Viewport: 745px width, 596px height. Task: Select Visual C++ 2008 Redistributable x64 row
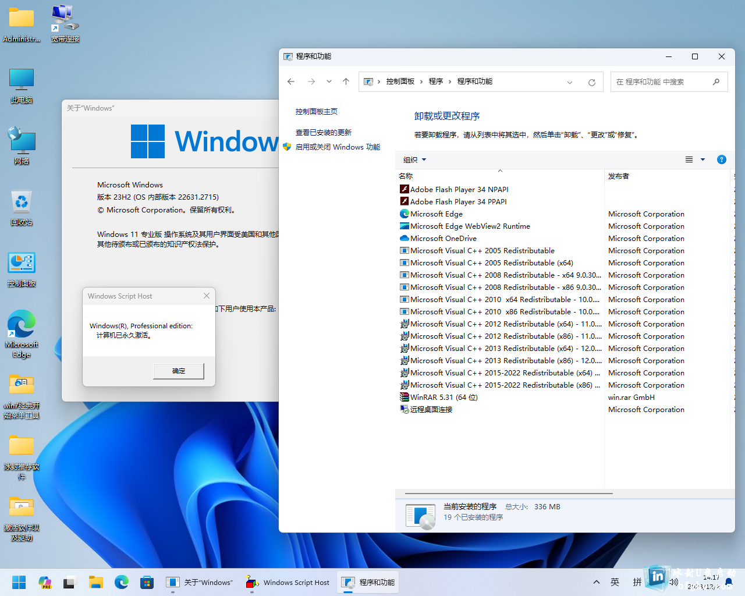[x=564, y=275]
